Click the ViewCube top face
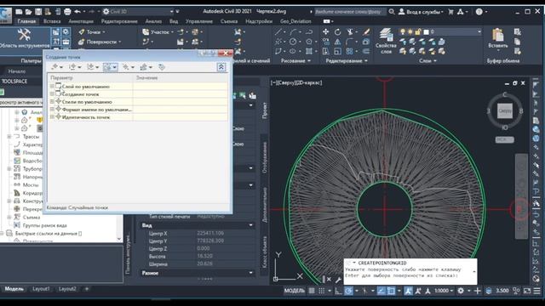Screen dimensions: 545x306 (x=505, y=111)
